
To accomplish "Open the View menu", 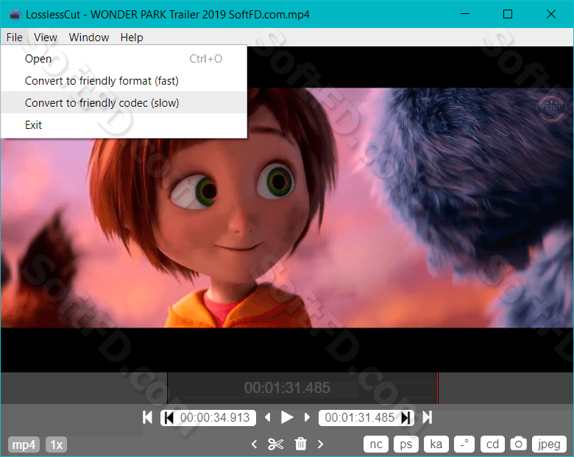I will (46, 38).
